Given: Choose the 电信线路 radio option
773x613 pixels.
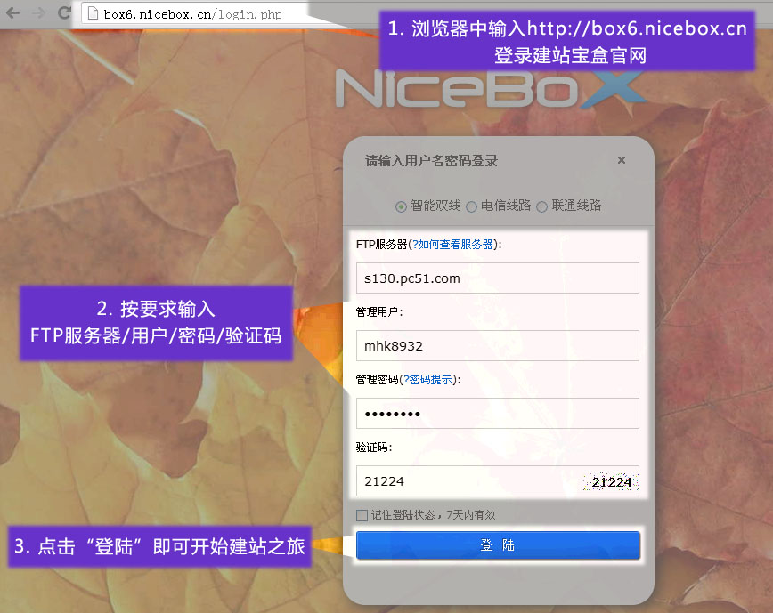Looking at the screenshot, I should pos(472,206).
